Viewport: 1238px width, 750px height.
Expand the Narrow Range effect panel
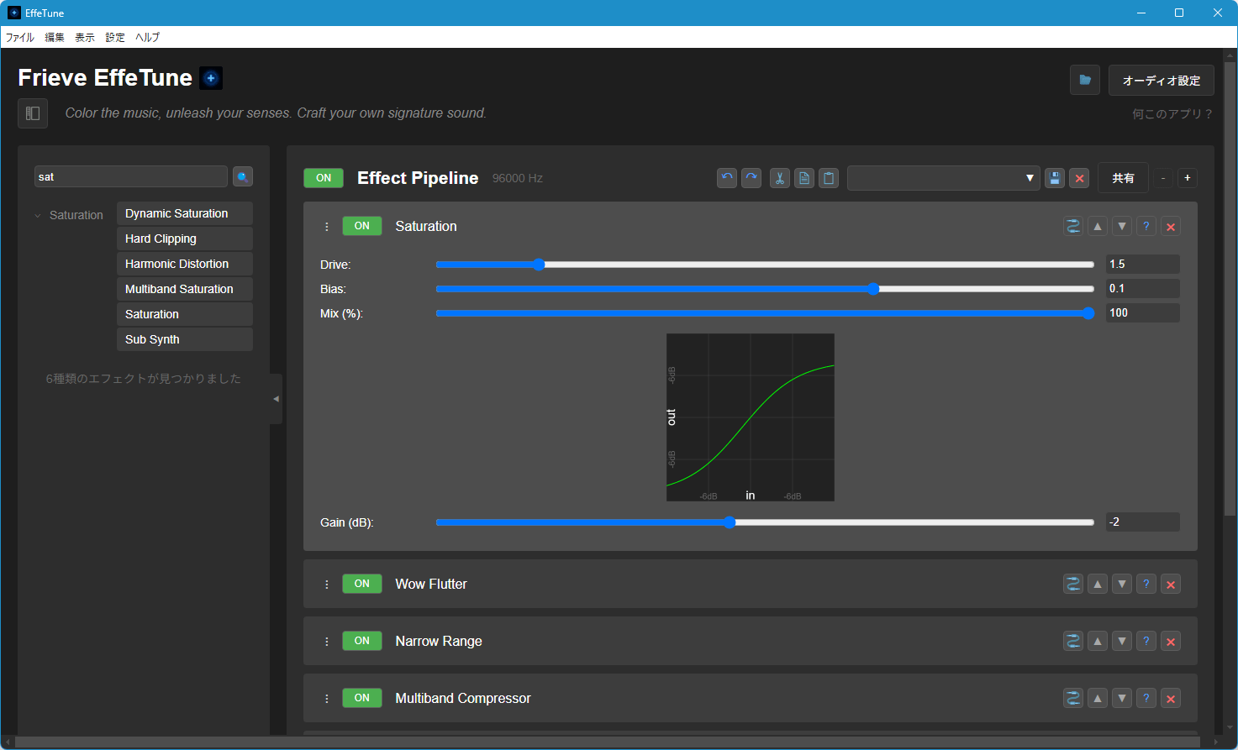tap(439, 641)
